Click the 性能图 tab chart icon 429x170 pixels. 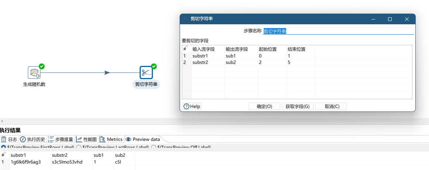point(79,139)
